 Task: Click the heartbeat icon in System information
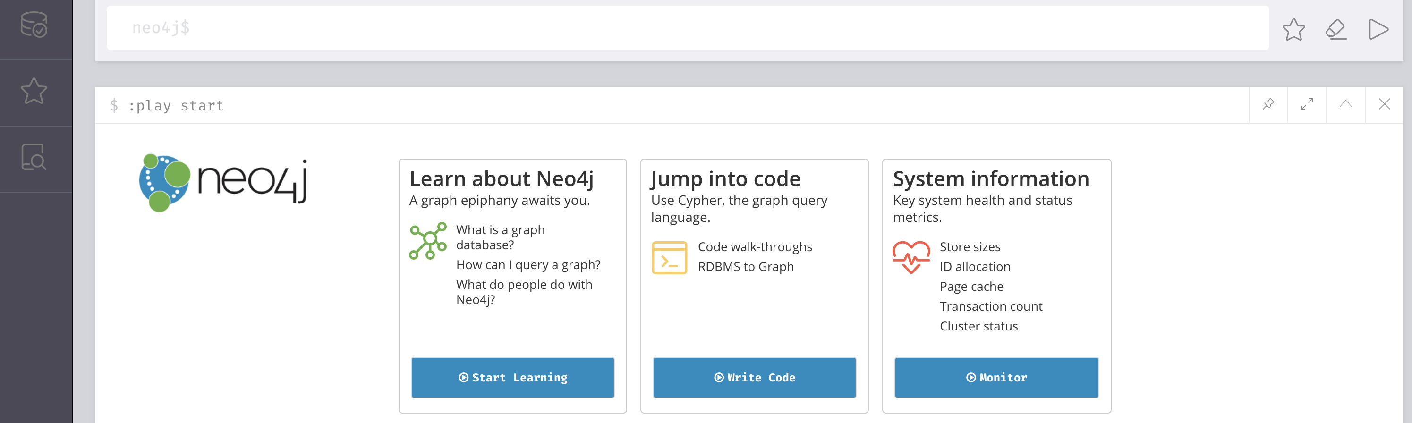[911, 257]
